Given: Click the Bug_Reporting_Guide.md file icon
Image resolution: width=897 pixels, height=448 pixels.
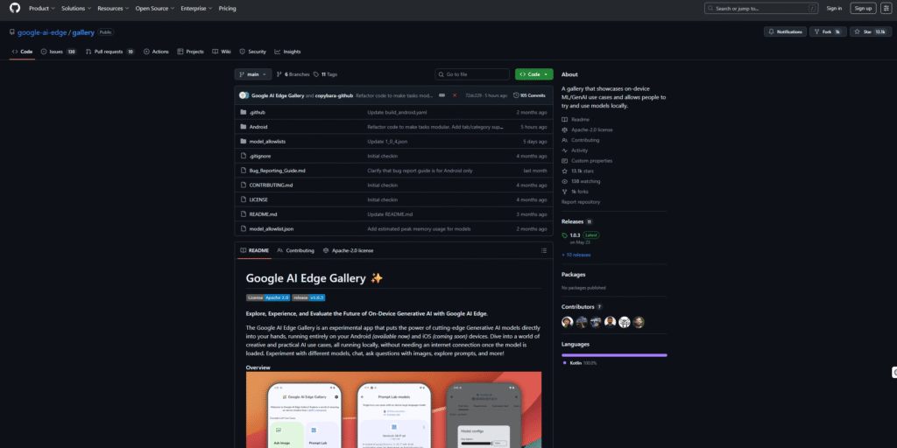Looking at the screenshot, I should [x=244, y=171].
